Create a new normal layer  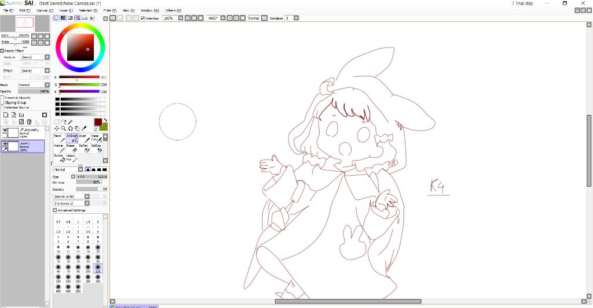point(6,115)
